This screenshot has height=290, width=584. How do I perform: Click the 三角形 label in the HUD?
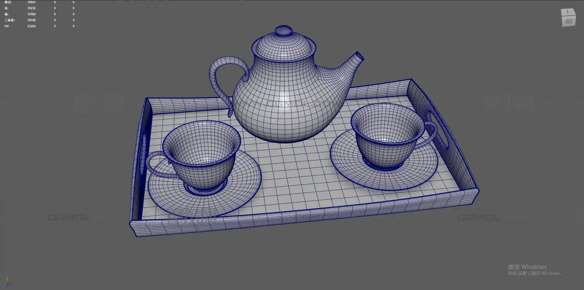pyautogui.click(x=10, y=20)
